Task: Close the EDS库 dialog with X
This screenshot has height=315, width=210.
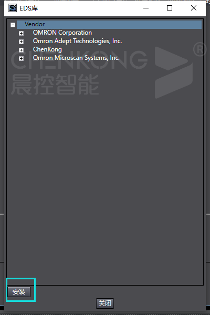Action: tap(194, 8)
